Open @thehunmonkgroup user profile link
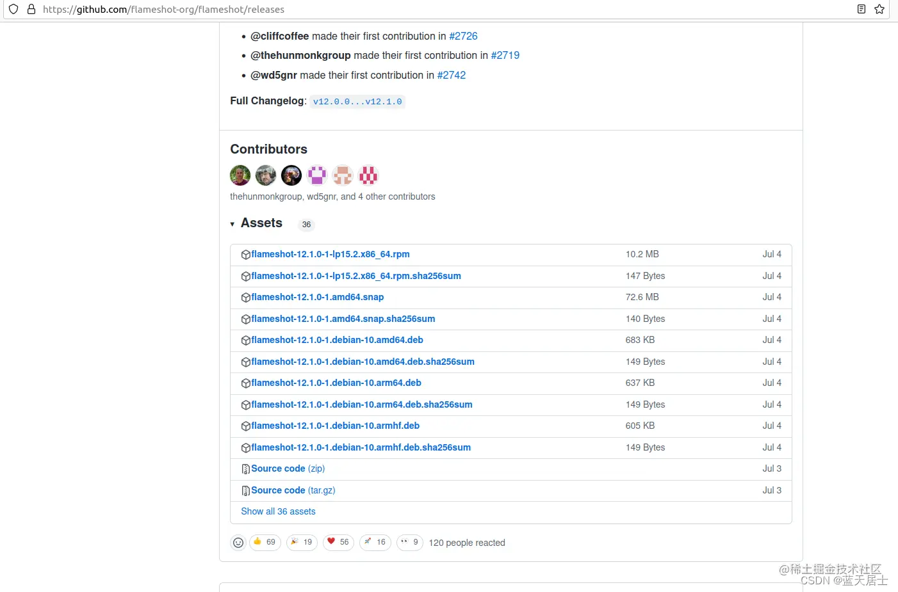This screenshot has width=898, height=592. (x=300, y=56)
